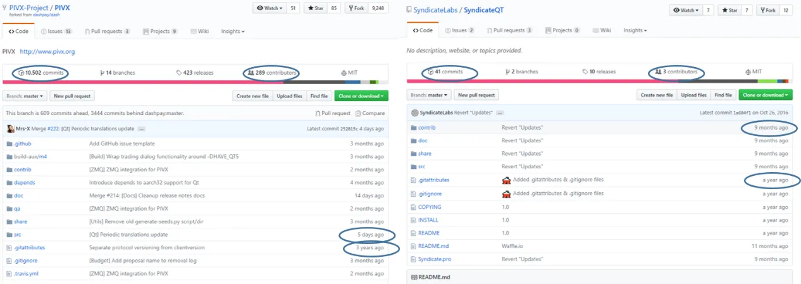Screen dimensions: 801x284
Task: View the 10 releases in SyndicateQT
Action: pos(598,72)
